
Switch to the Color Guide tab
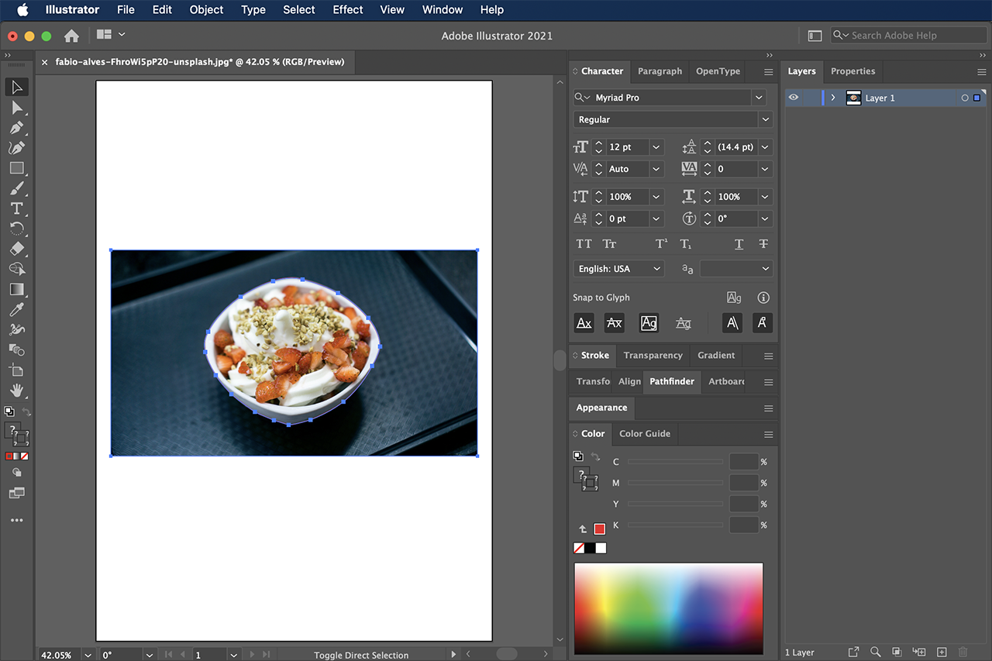coord(645,434)
